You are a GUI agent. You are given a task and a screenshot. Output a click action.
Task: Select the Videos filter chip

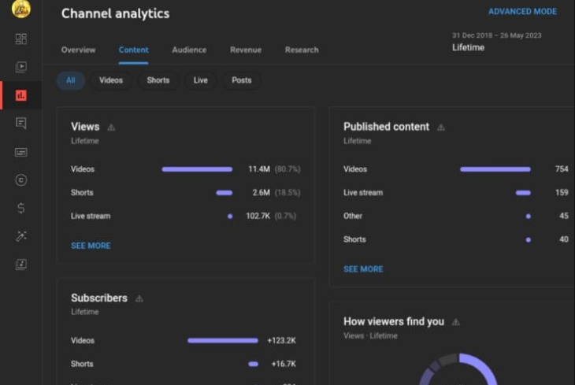tap(111, 80)
